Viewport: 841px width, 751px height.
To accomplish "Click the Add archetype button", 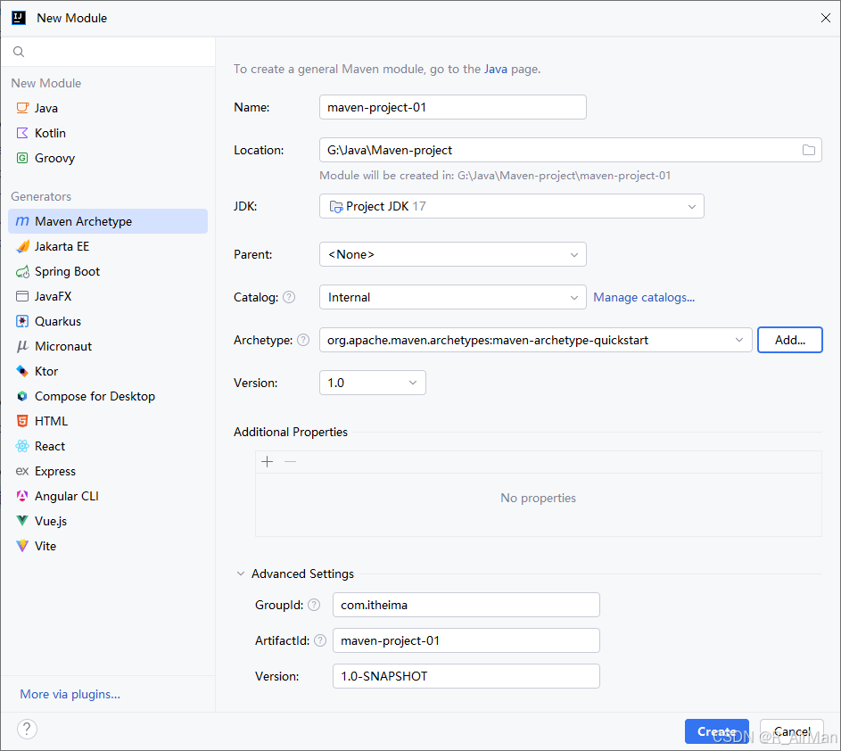I will (x=789, y=340).
